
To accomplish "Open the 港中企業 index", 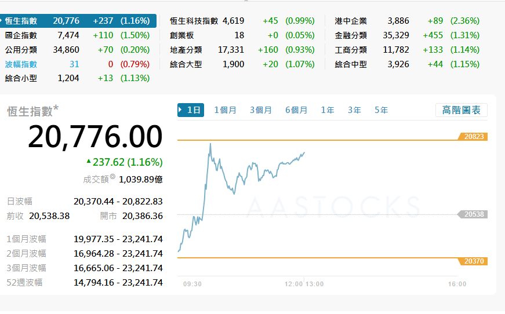I will (351, 21).
